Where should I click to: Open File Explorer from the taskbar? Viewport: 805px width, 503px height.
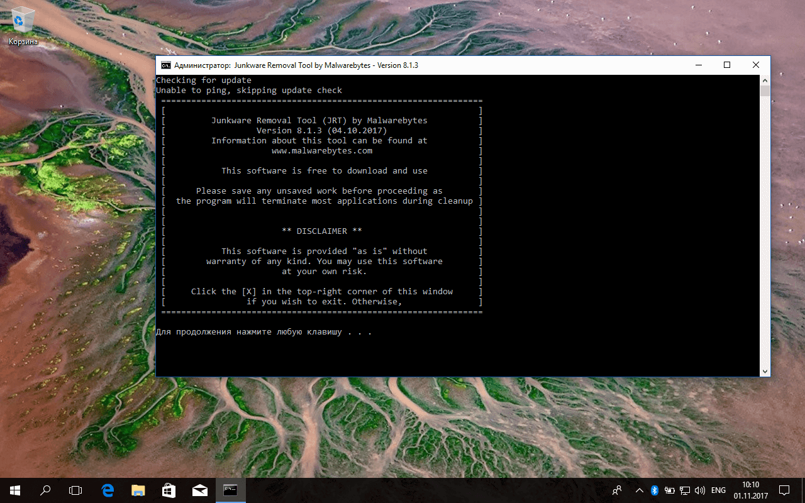coord(138,490)
